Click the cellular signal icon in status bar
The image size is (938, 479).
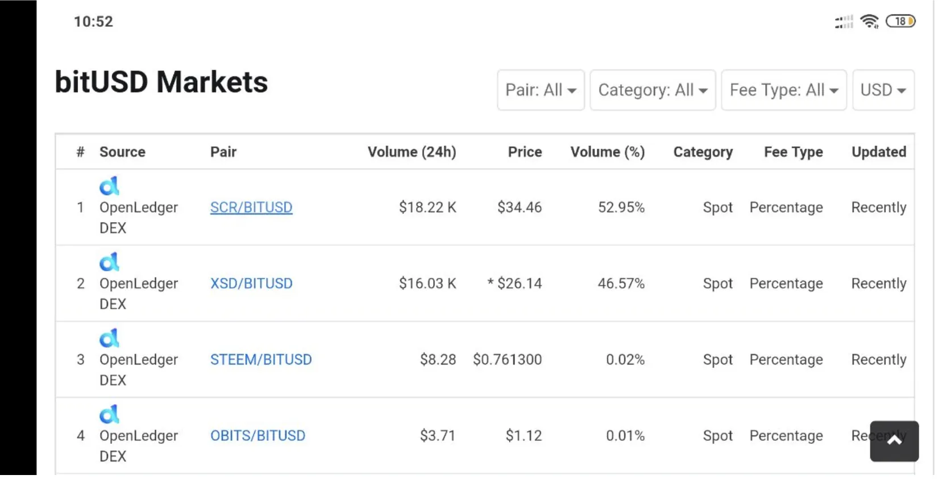pos(843,21)
